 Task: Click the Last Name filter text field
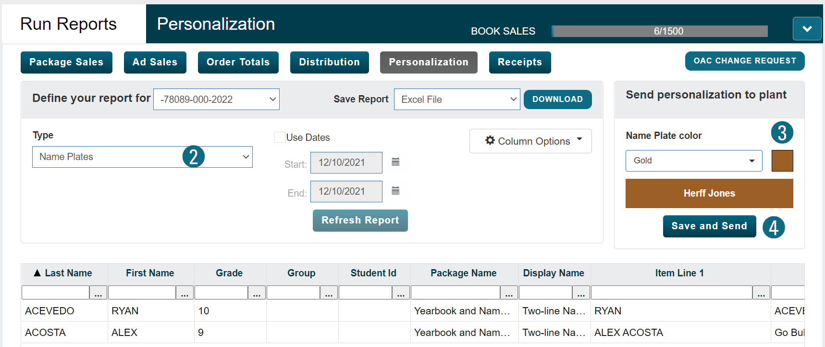(56, 293)
